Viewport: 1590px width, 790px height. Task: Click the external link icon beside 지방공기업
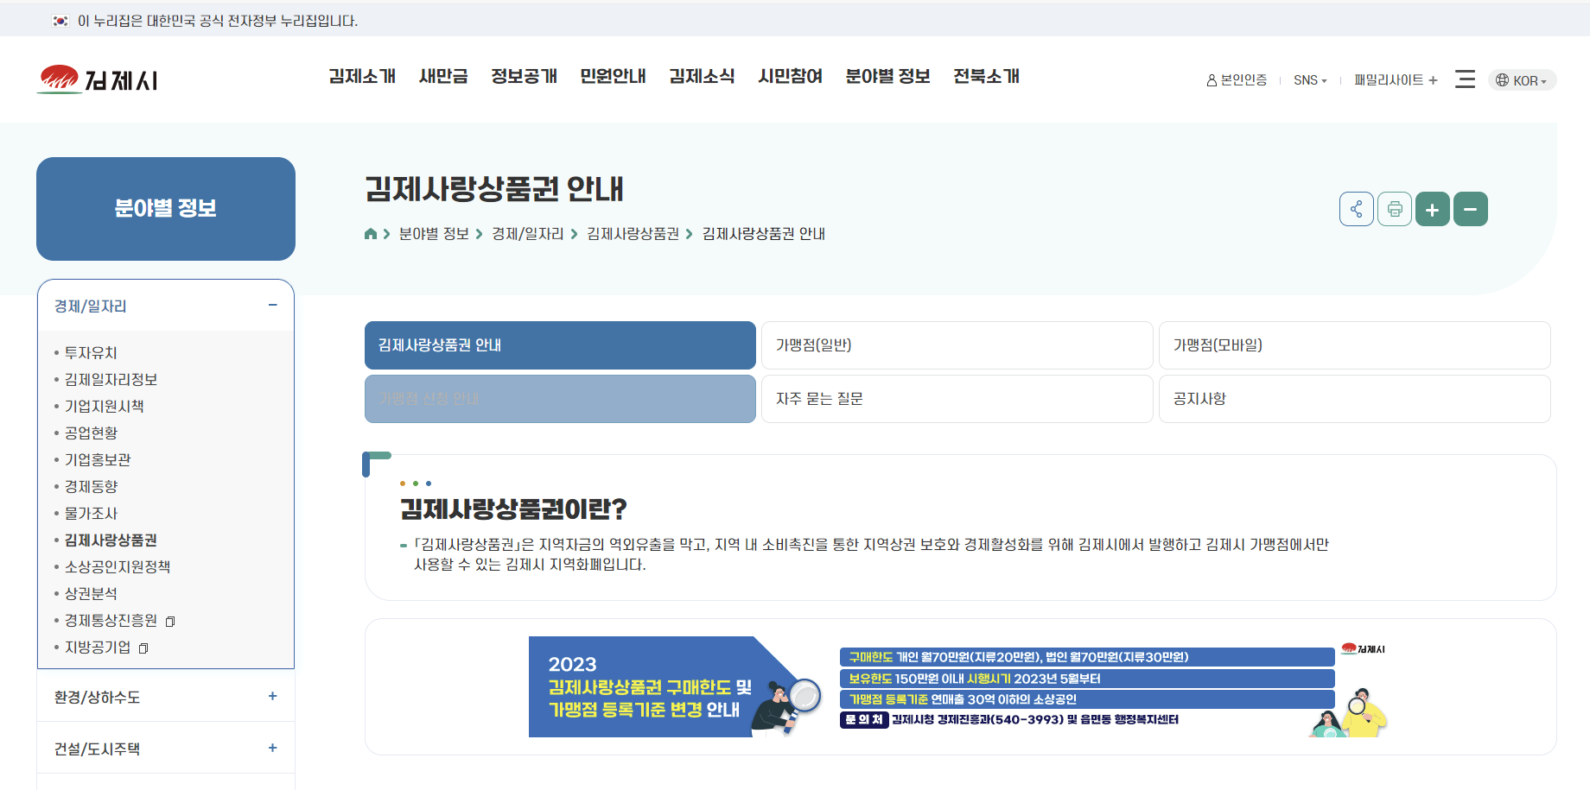tap(143, 648)
